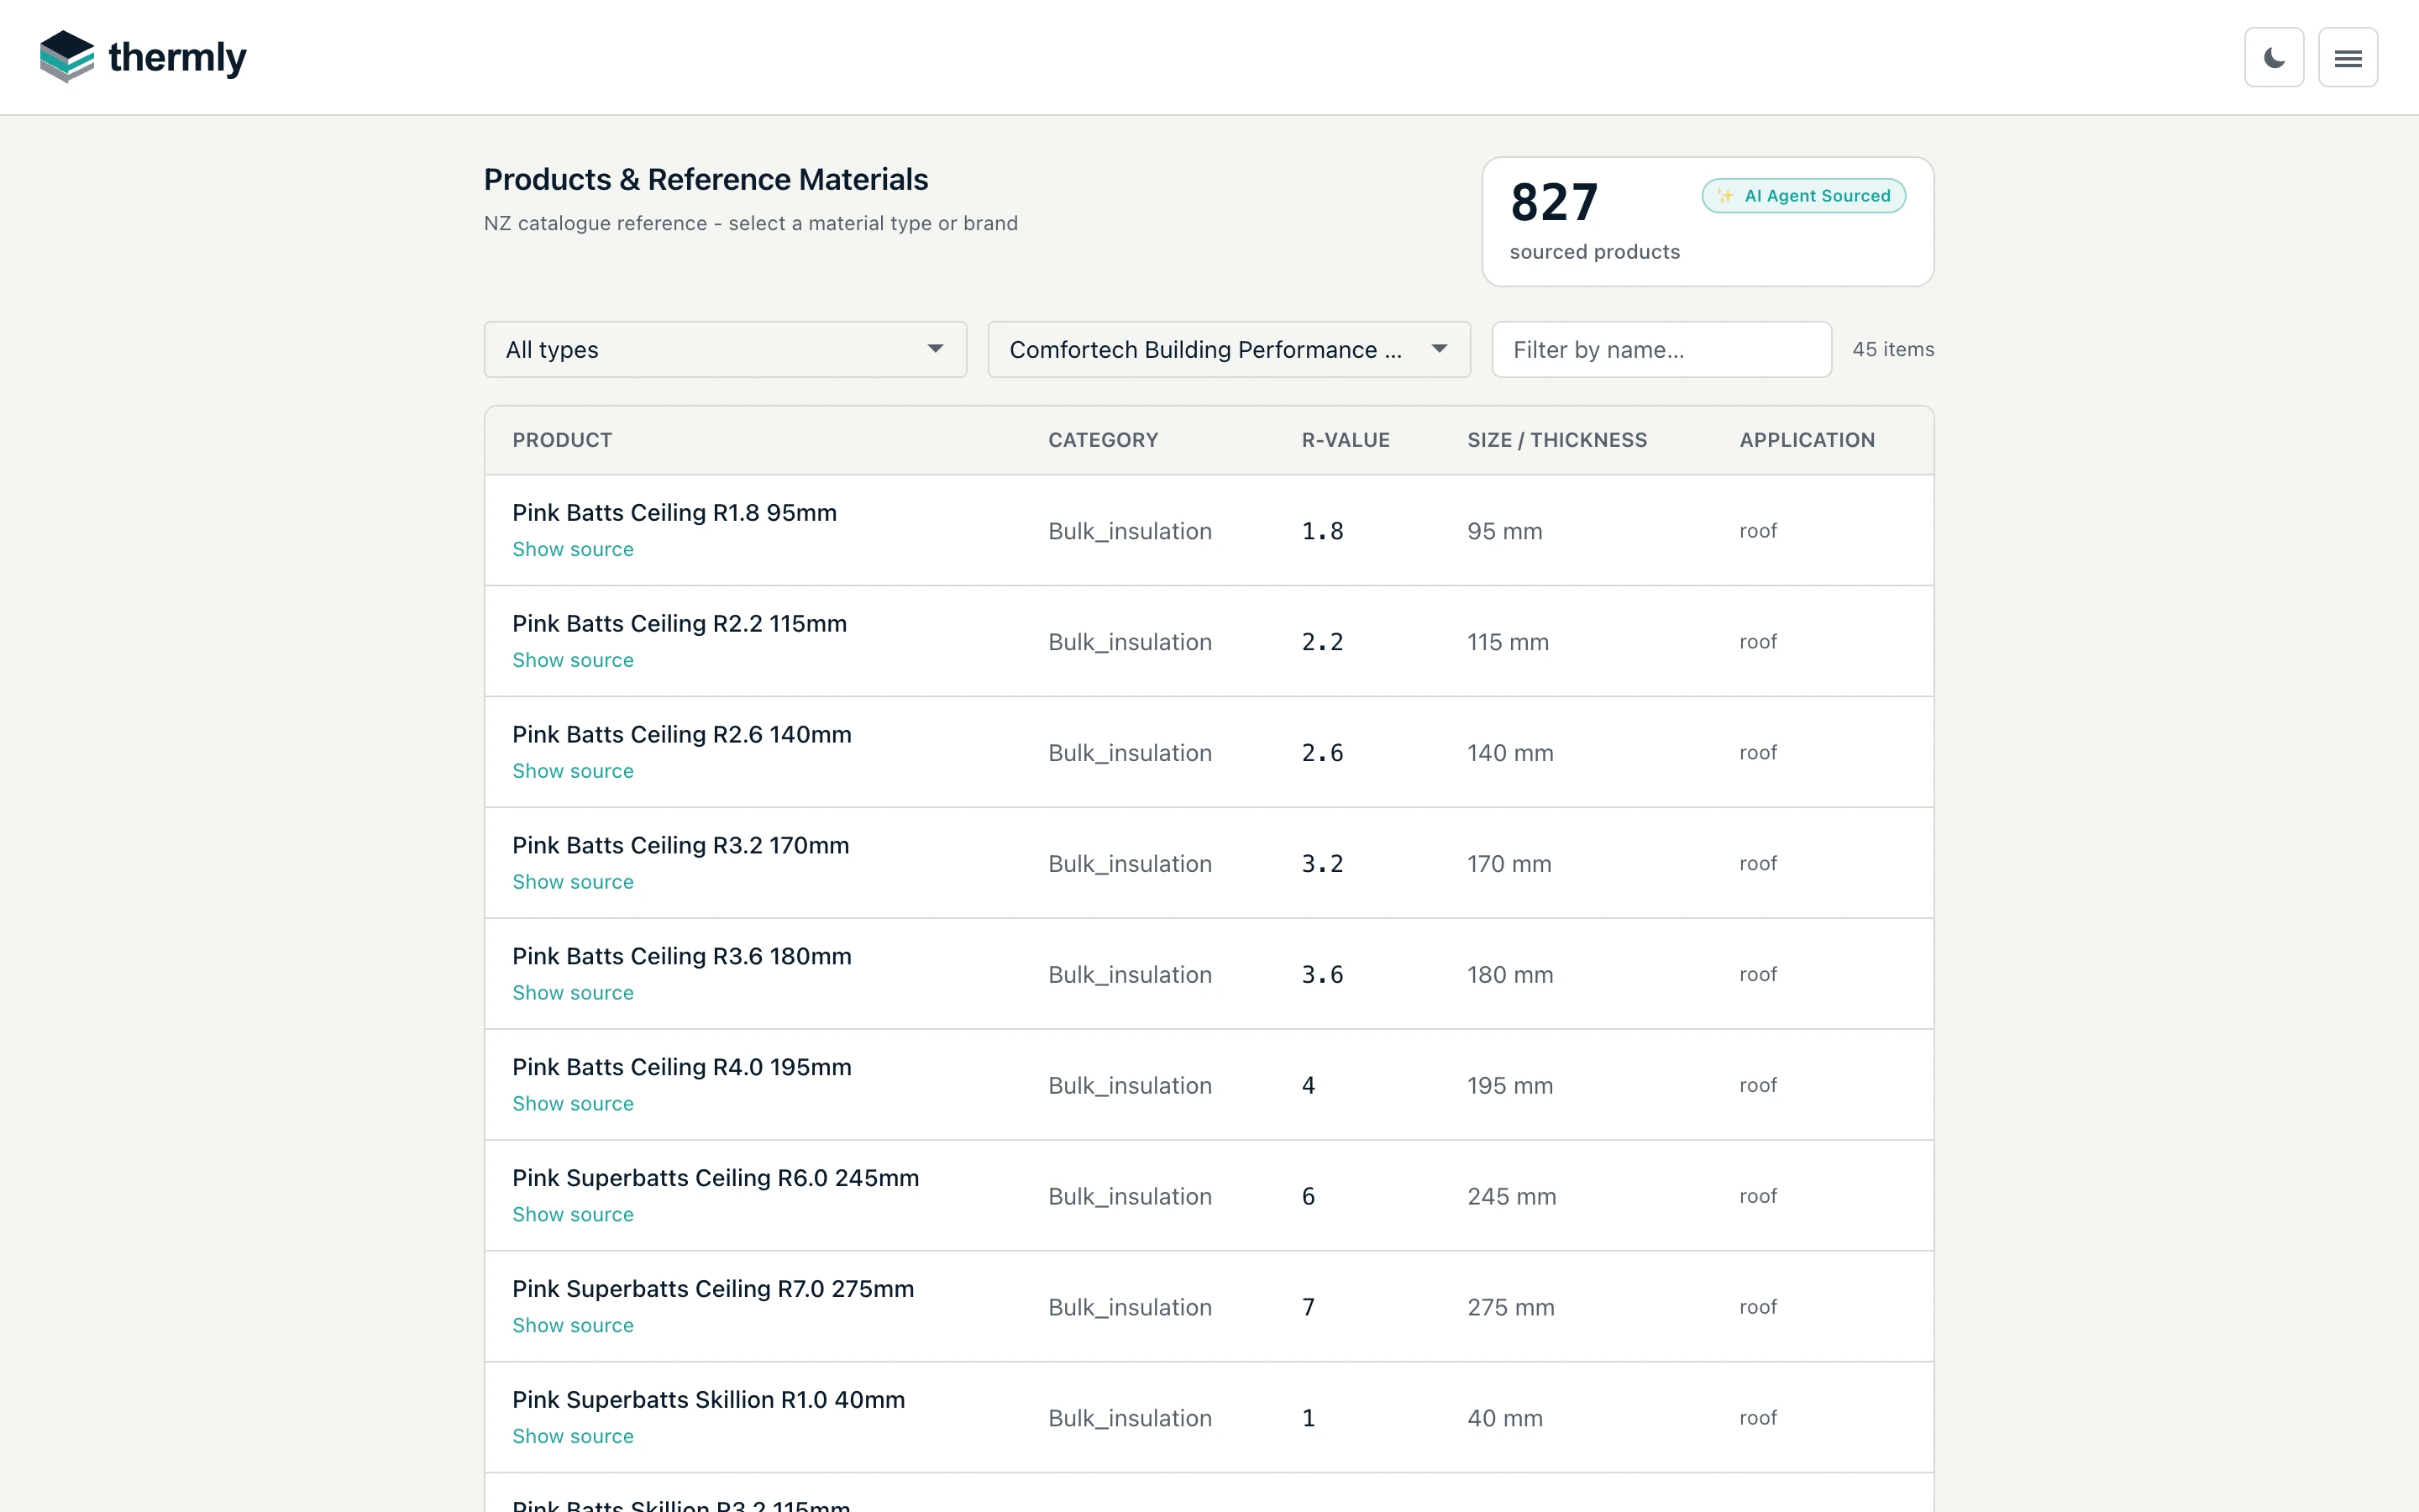2419x1512 pixels.
Task: Show source for Pink Batts Ceiling R2.6 140mm
Action: [573, 771]
